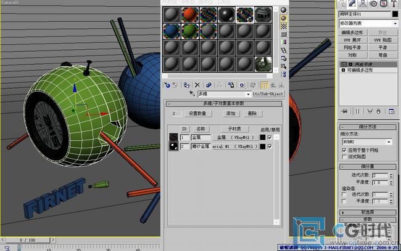The image size is (401, 251).
Task: Toggle Show End Result icon in material editor
Action: coord(264,85)
